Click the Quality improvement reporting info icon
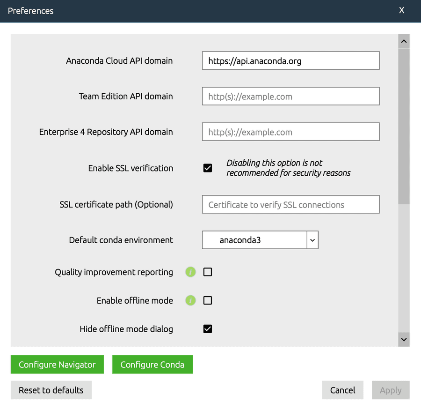This screenshot has width=421, height=410. (190, 272)
